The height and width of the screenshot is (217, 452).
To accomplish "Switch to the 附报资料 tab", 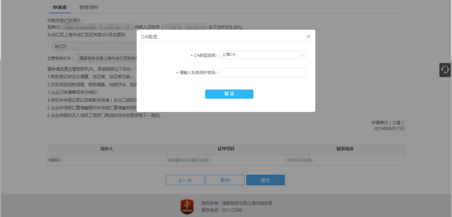I will (x=89, y=8).
